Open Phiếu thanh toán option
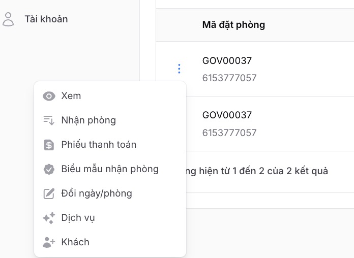The image size is (354, 258). 99,145
